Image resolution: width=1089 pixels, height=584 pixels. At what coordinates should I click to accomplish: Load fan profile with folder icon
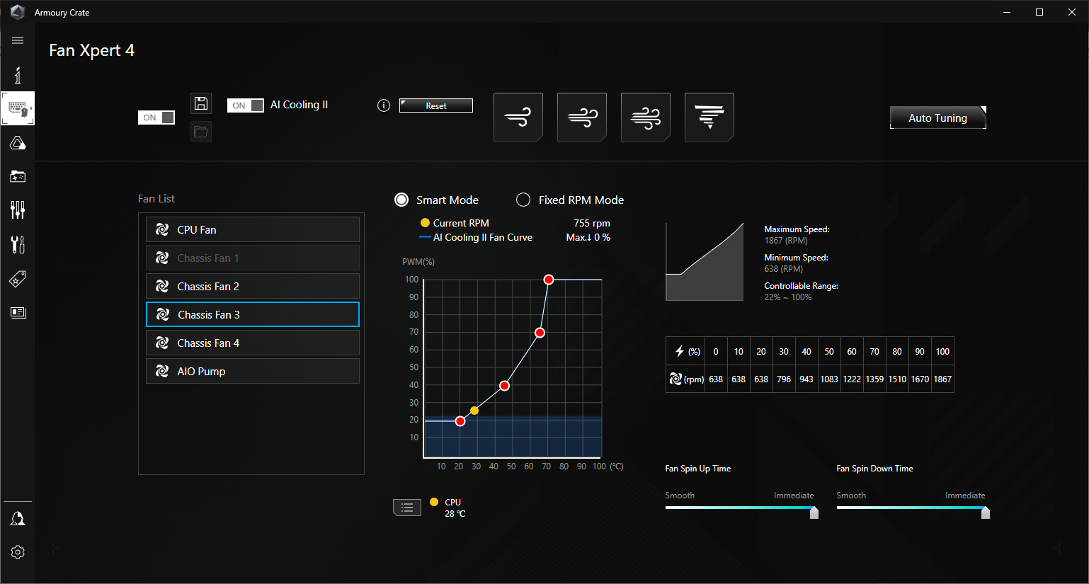pyautogui.click(x=201, y=132)
